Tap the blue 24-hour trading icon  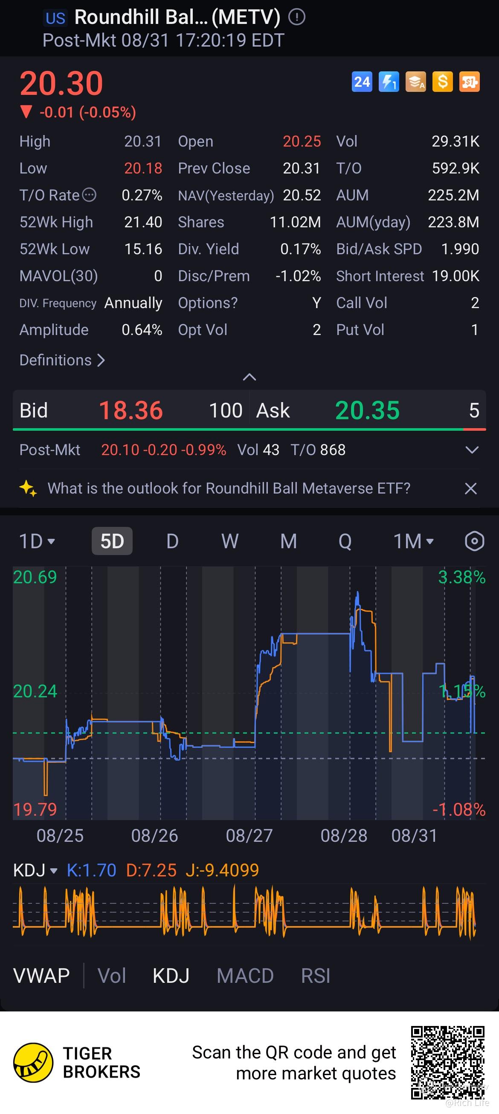click(x=362, y=82)
